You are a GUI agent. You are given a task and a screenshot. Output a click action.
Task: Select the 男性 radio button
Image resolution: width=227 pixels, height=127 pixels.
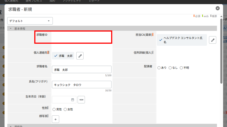[54, 109]
